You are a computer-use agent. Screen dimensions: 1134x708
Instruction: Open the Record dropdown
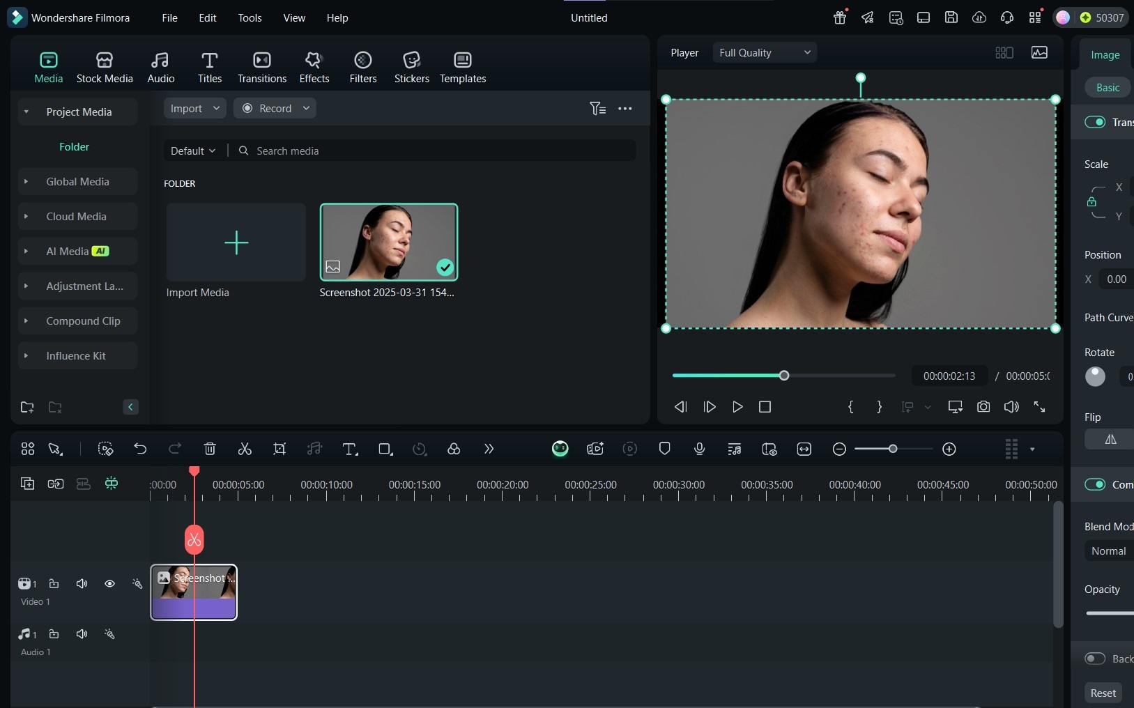tap(275, 109)
